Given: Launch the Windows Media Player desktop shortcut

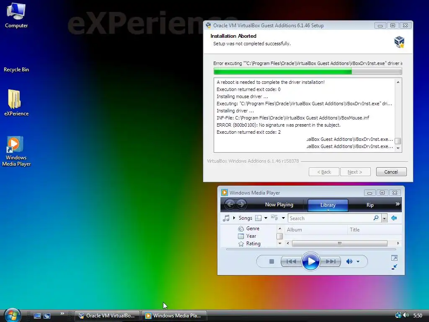Looking at the screenshot, I should [x=16, y=151].
